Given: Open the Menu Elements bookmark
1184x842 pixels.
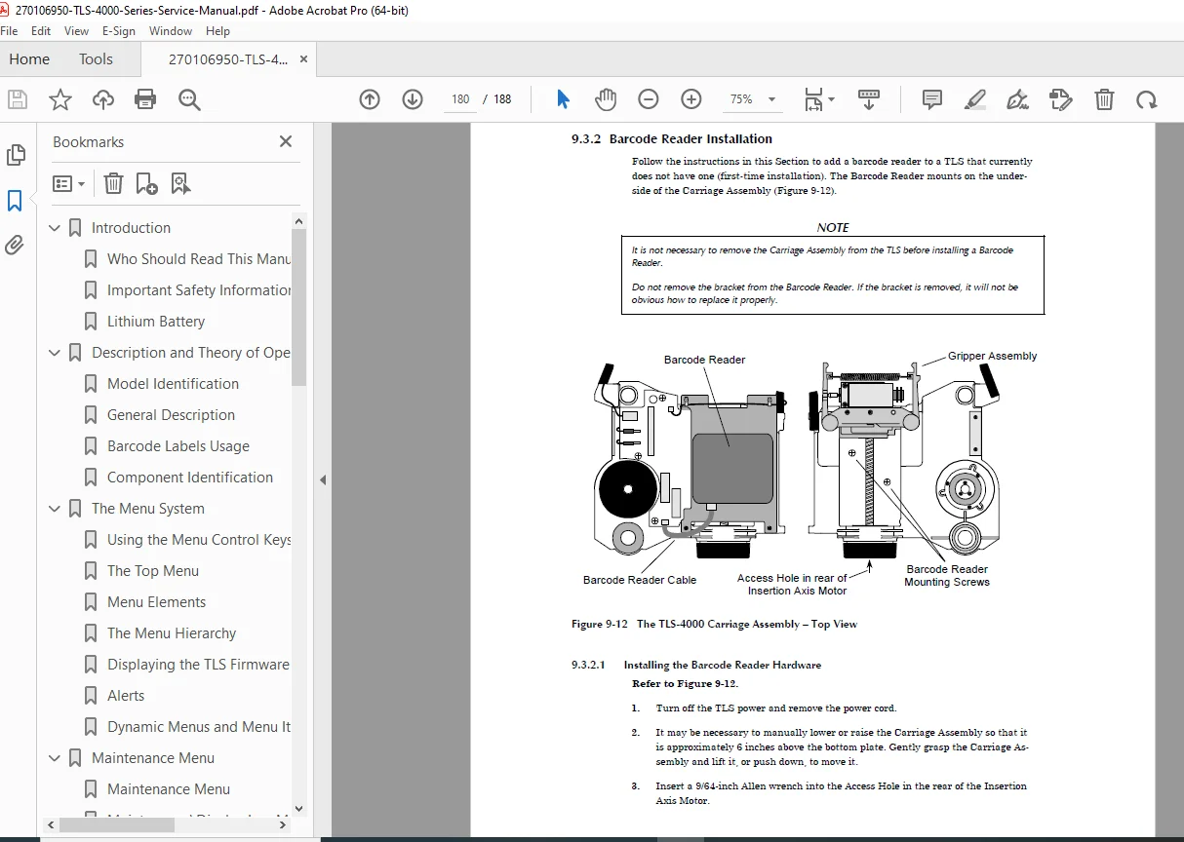Looking at the screenshot, I should 156,602.
